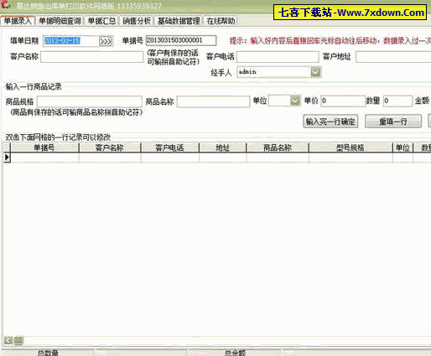Click the 客户电话 input field
The image size is (431, 356).
[278, 57]
